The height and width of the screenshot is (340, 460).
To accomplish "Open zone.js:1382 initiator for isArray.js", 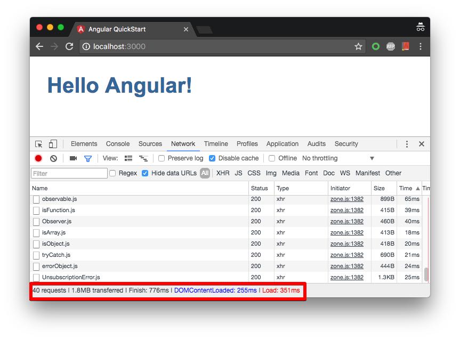I will point(347,233).
